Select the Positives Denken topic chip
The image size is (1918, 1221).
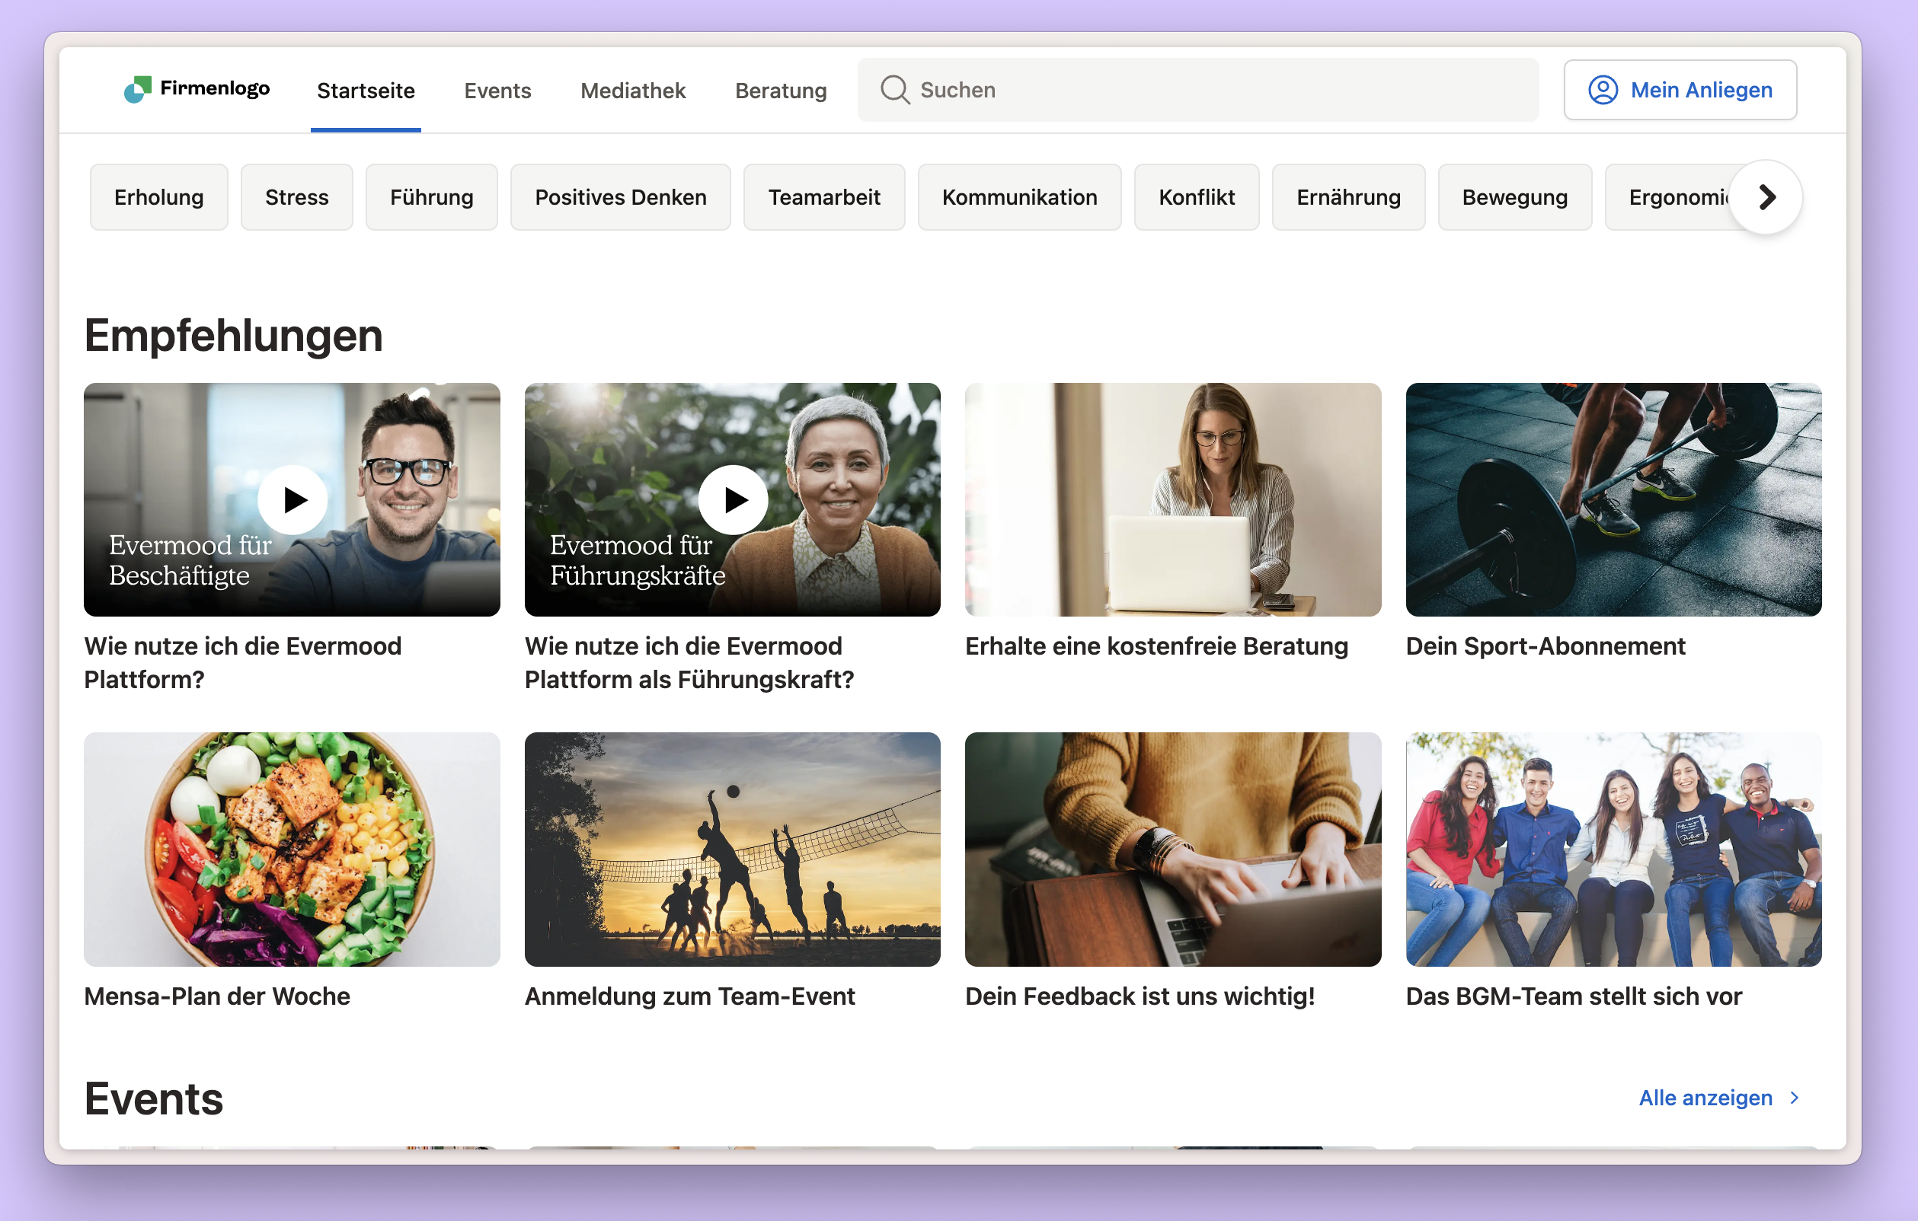point(620,197)
